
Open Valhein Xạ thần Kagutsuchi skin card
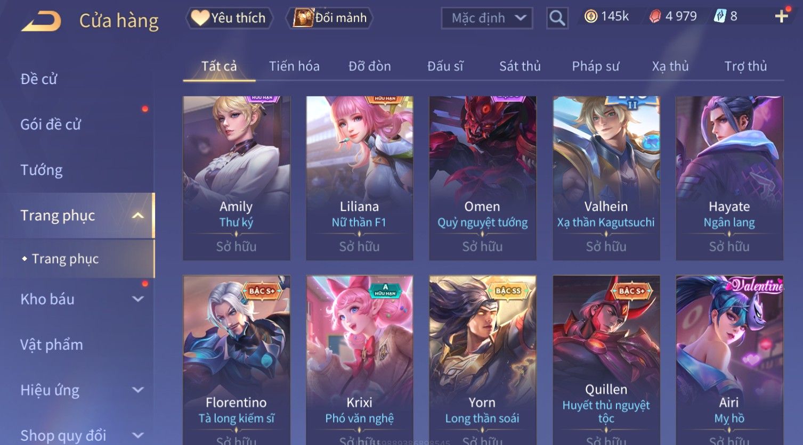tap(606, 178)
